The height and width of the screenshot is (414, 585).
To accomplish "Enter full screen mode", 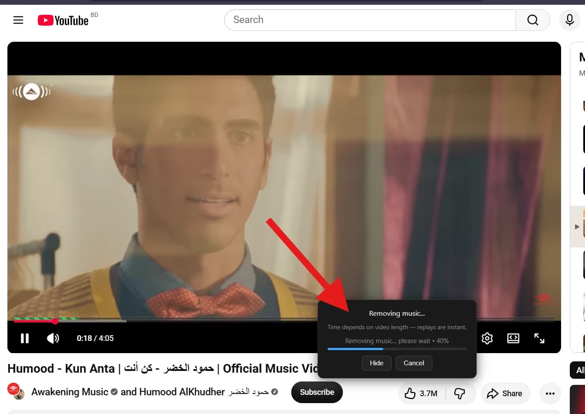I will (539, 338).
